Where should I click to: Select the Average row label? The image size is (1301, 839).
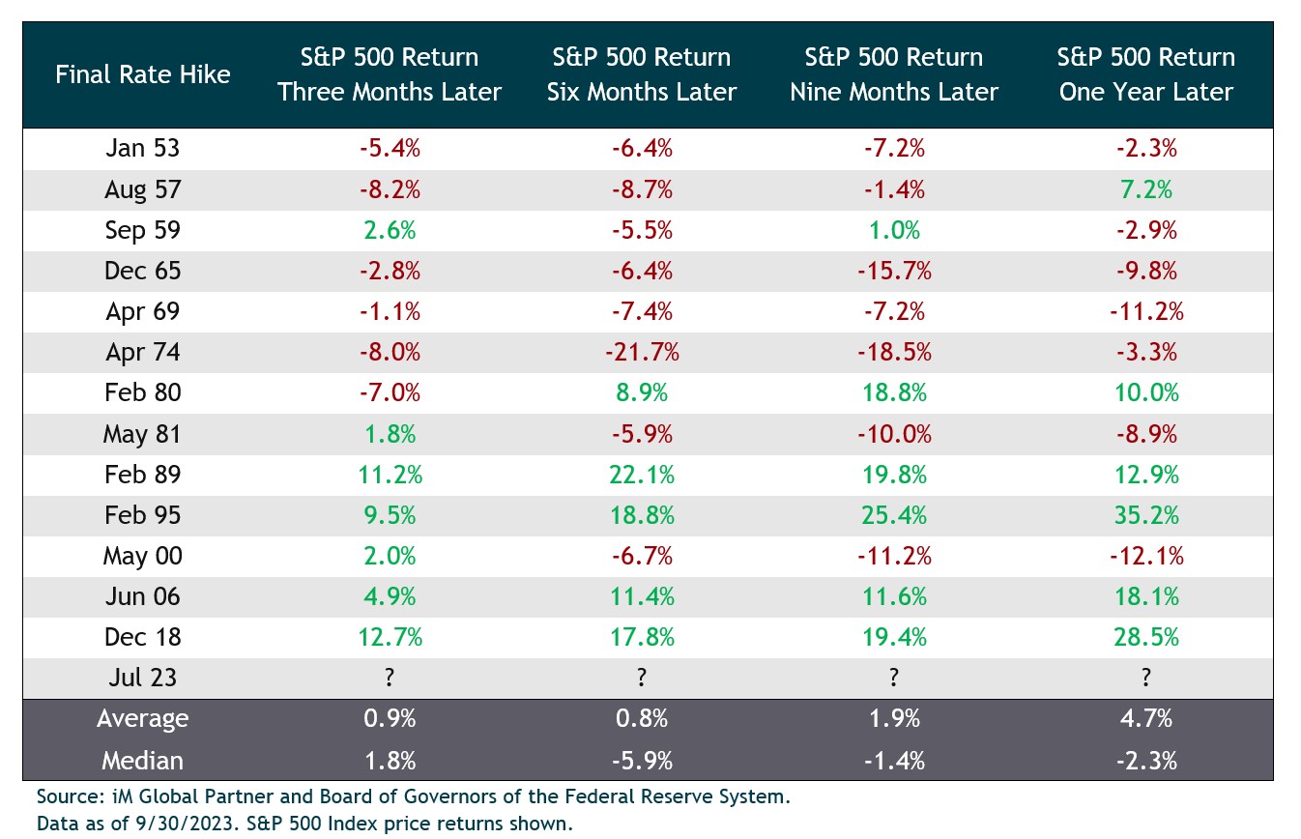coord(142,718)
